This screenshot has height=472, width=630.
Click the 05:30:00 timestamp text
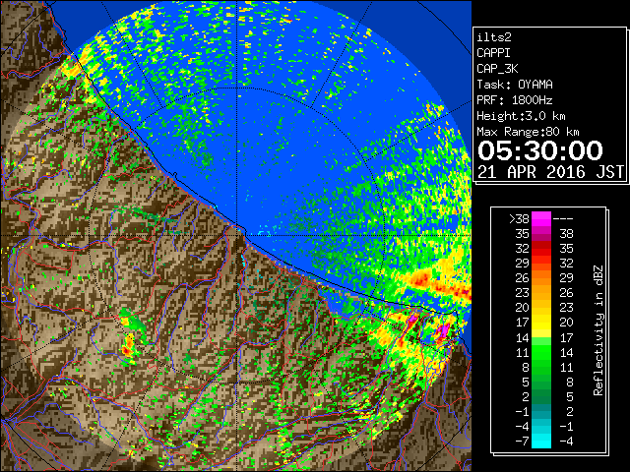click(540, 150)
